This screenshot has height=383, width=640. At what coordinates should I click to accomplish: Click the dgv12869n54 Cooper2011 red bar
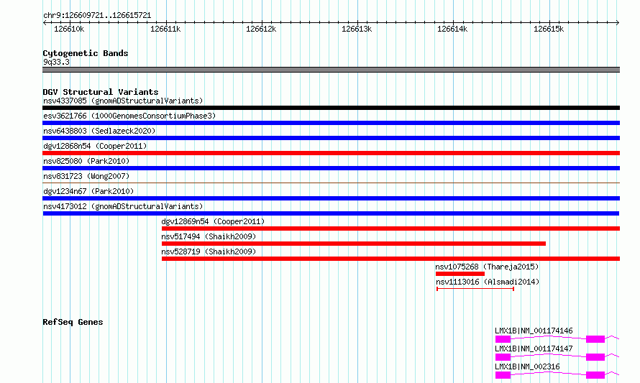390,229
